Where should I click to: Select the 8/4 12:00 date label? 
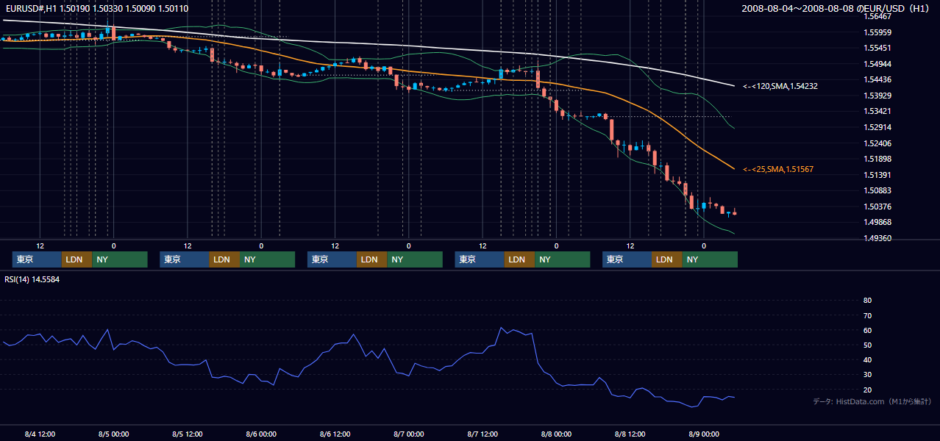pyautogui.click(x=40, y=434)
